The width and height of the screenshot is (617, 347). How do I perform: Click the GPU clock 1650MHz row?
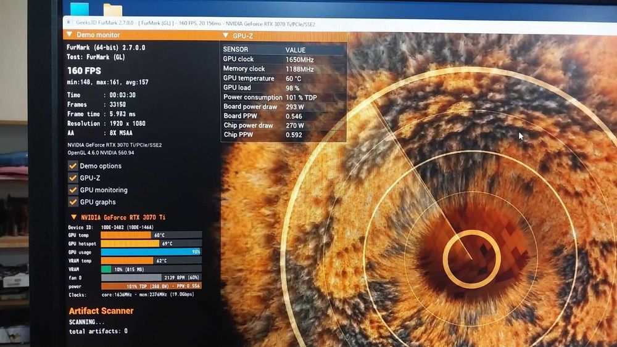[x=283, y=59]
